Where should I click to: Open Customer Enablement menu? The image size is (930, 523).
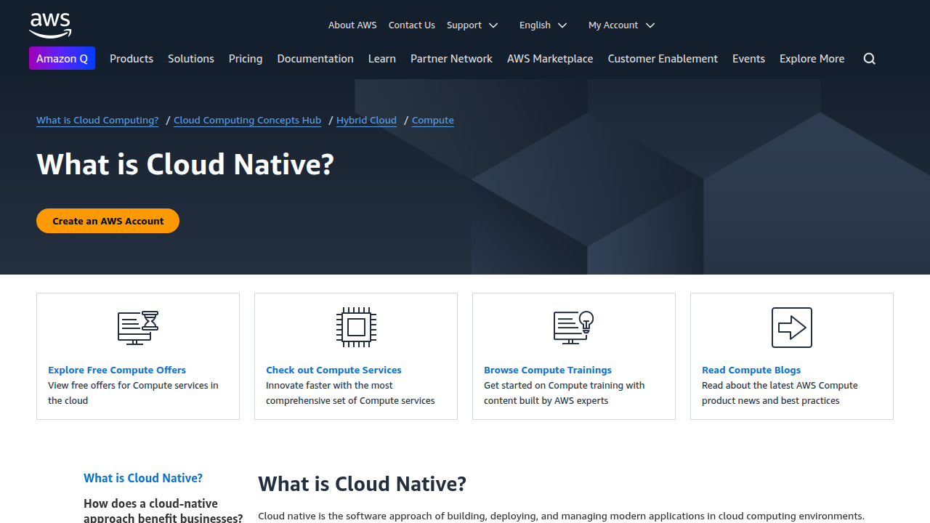click(x=663, y=59)
